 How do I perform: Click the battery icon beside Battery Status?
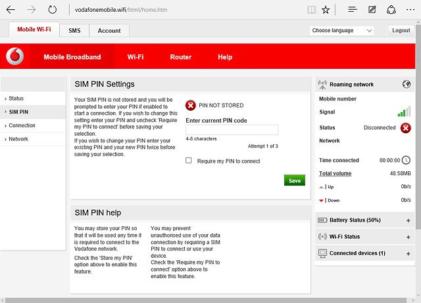(322, 220)
